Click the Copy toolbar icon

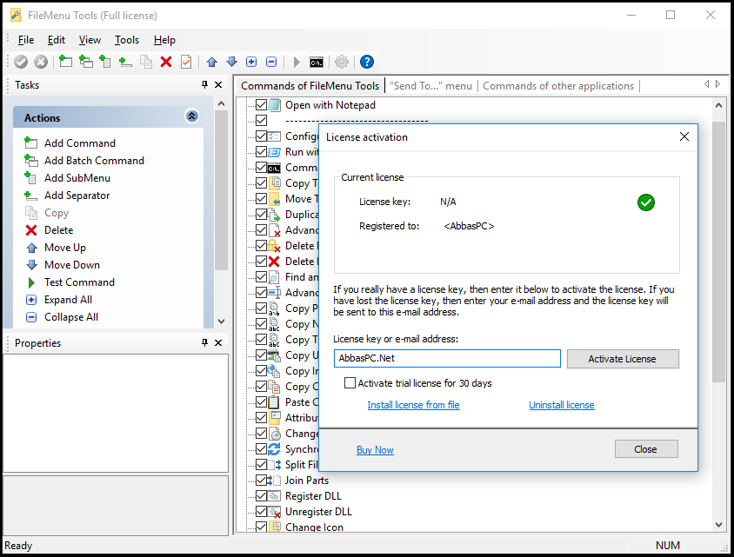pos(146,62)
